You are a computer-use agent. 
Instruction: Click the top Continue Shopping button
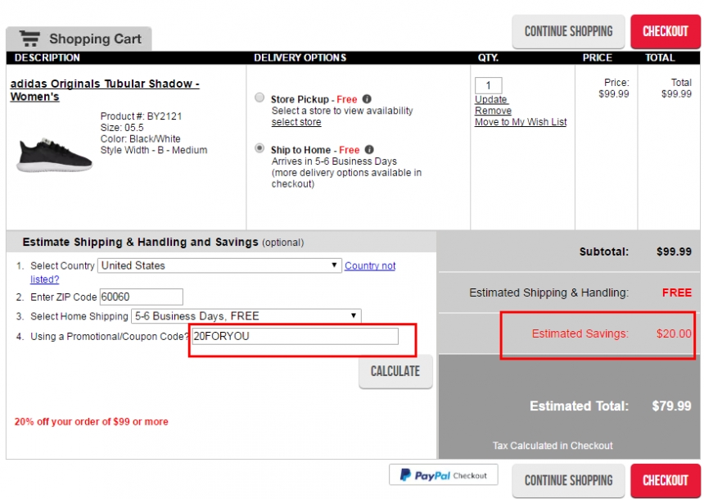click(568, 31)
